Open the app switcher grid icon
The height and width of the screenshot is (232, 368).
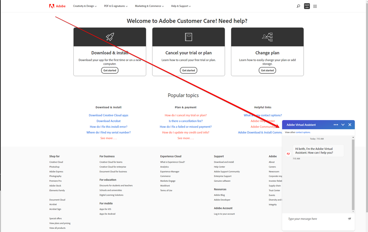[315, 6]
